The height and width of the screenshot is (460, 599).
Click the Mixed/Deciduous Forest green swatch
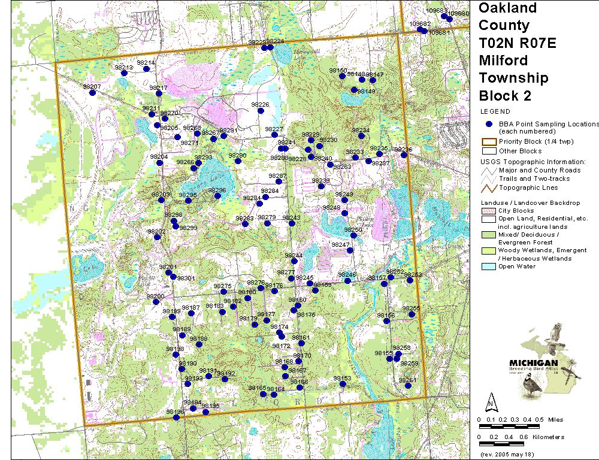[x=489, y=235]
